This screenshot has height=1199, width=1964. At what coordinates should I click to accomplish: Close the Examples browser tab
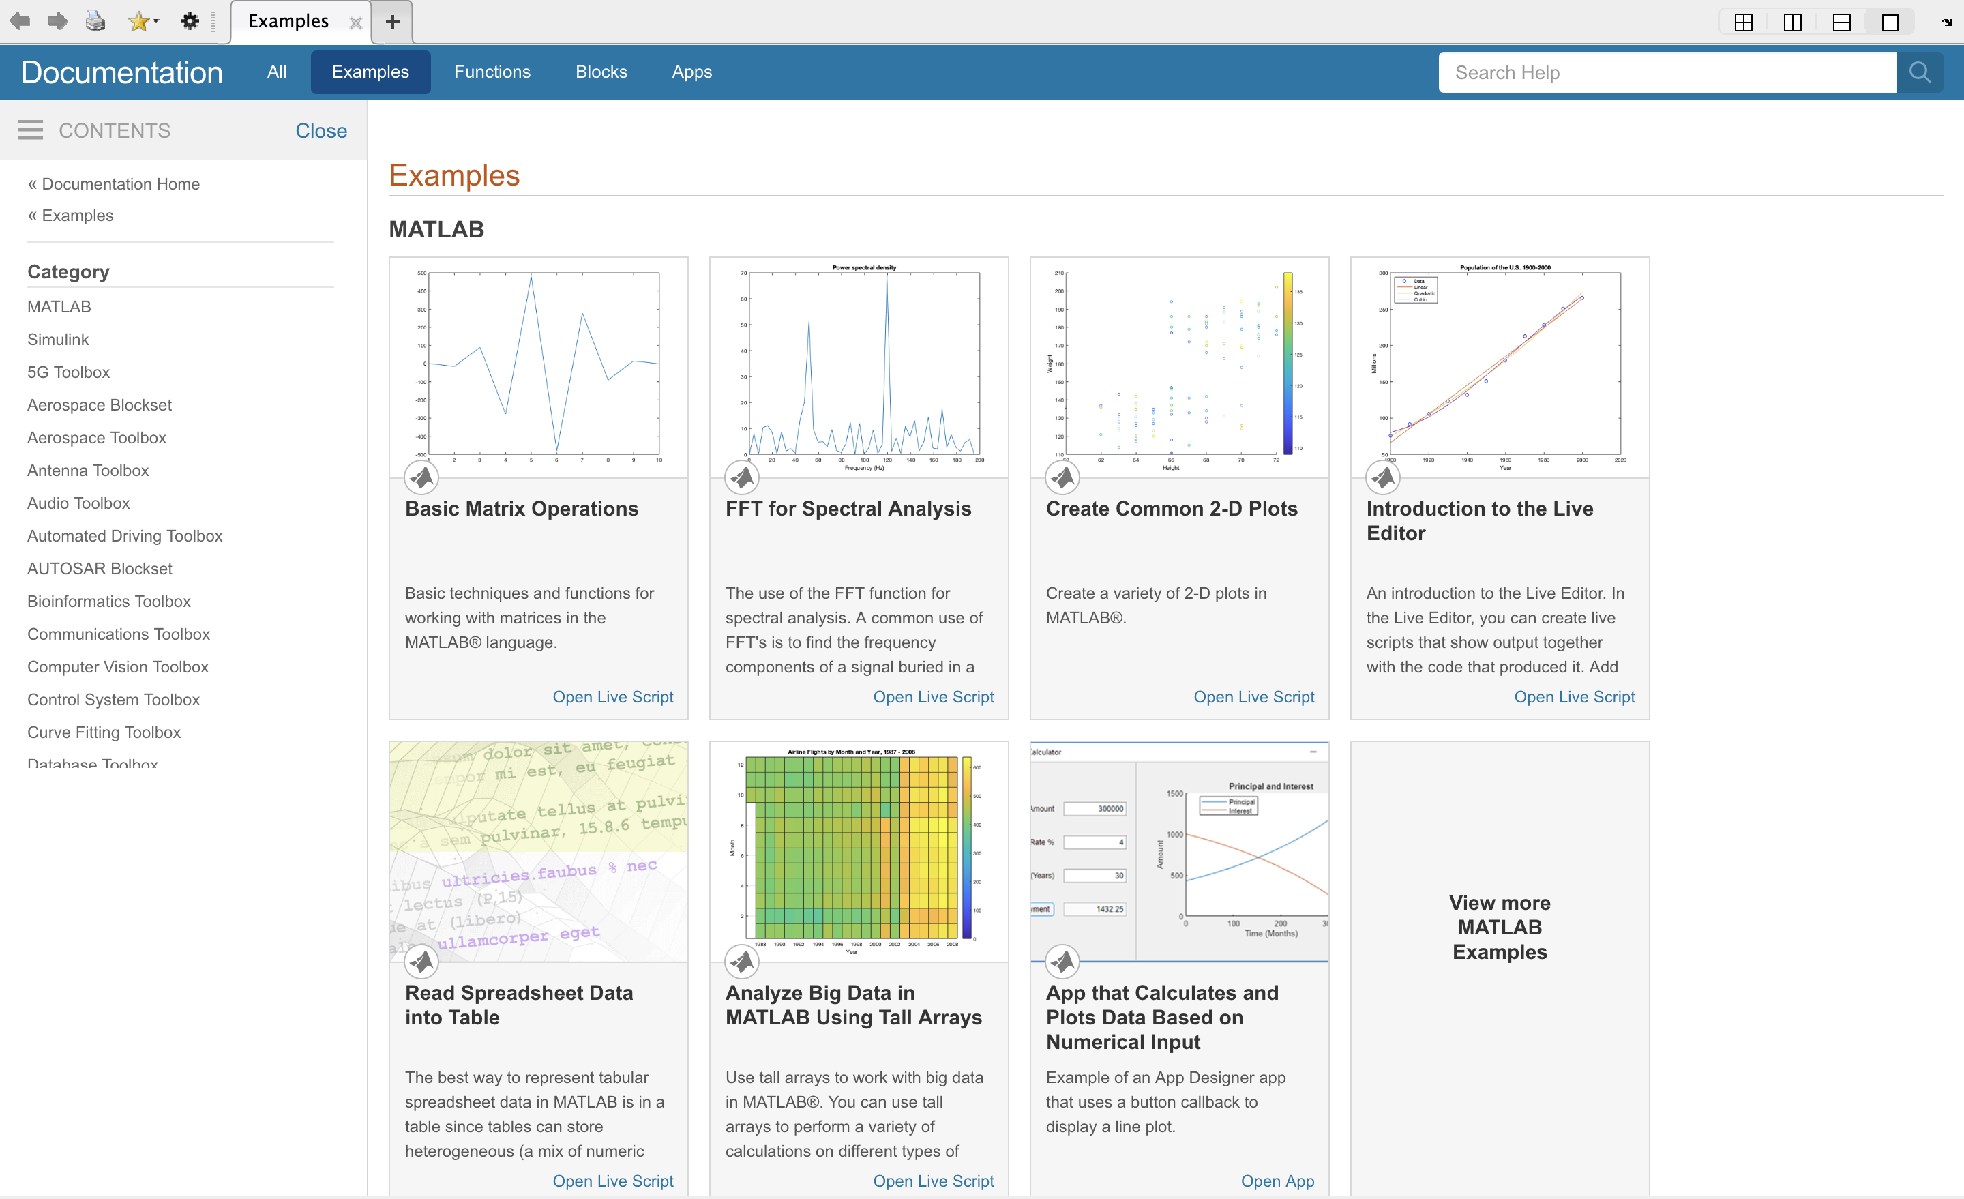coord(355,23)
